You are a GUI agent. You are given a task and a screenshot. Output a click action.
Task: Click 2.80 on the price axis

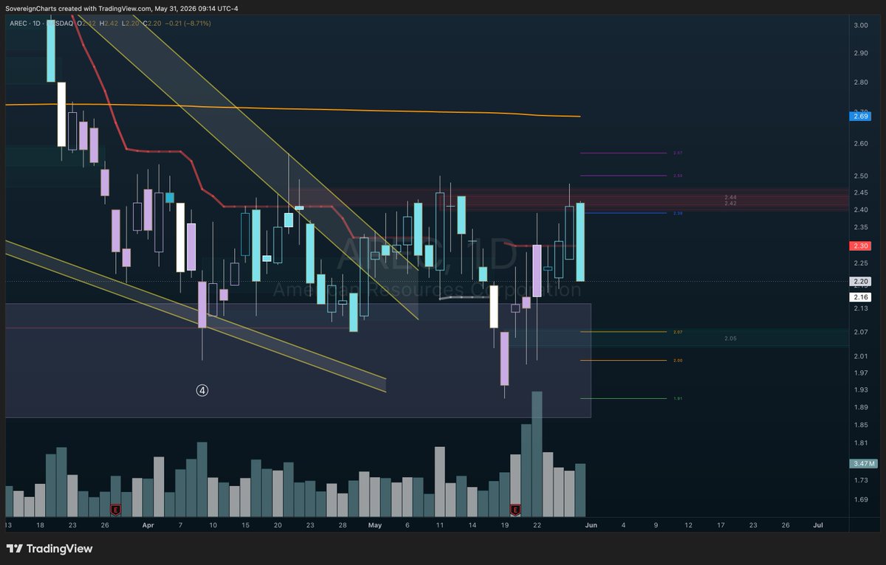[x=861, y=83]
